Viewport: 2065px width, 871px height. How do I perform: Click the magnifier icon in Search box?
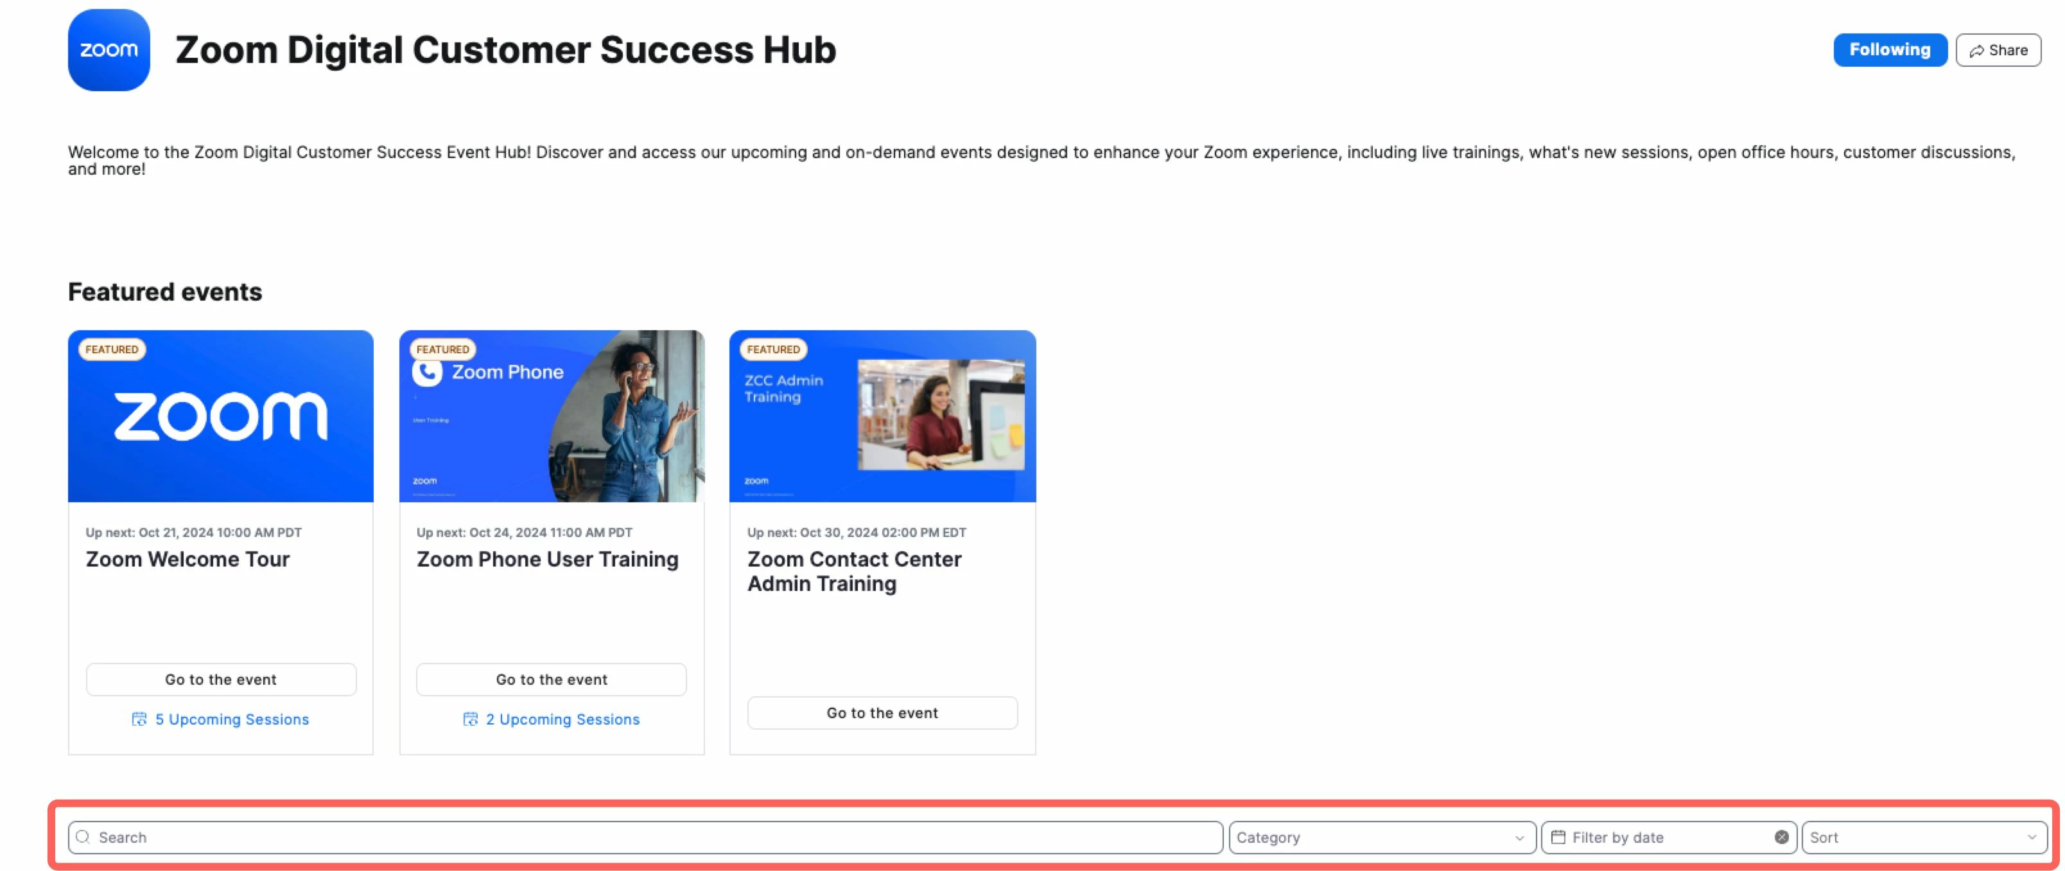pos(83,838)
